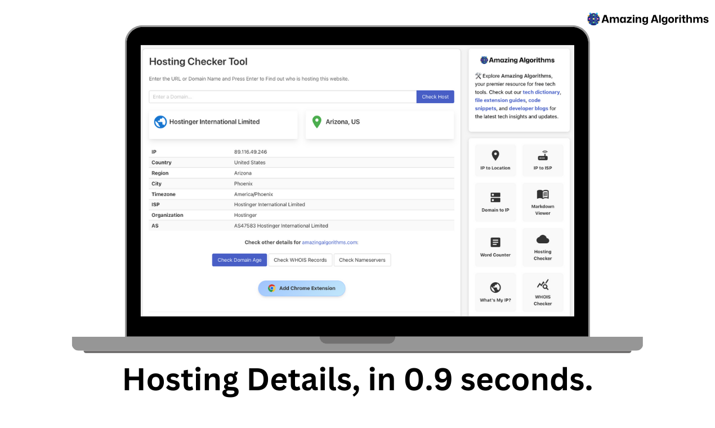Click the Check WHOIS Records button

[x=300, y=260]
